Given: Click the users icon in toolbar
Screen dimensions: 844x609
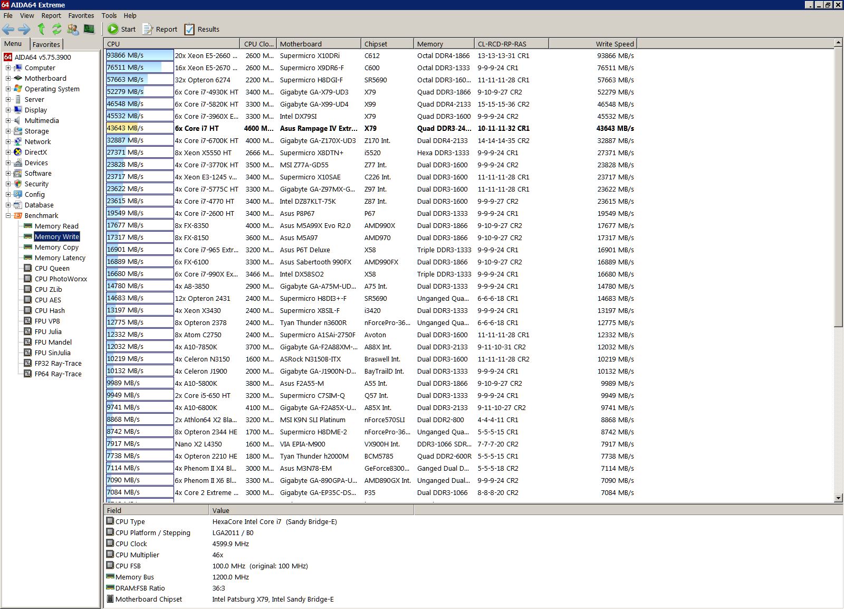Looking at the screenshot, I should pyautogui.click(x=73, y=30).
